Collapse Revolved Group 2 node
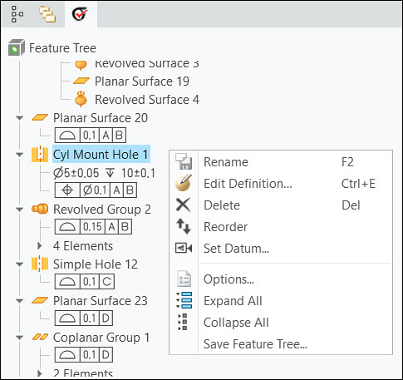Viewport: 403px width, 380px height. pos(19,210)
